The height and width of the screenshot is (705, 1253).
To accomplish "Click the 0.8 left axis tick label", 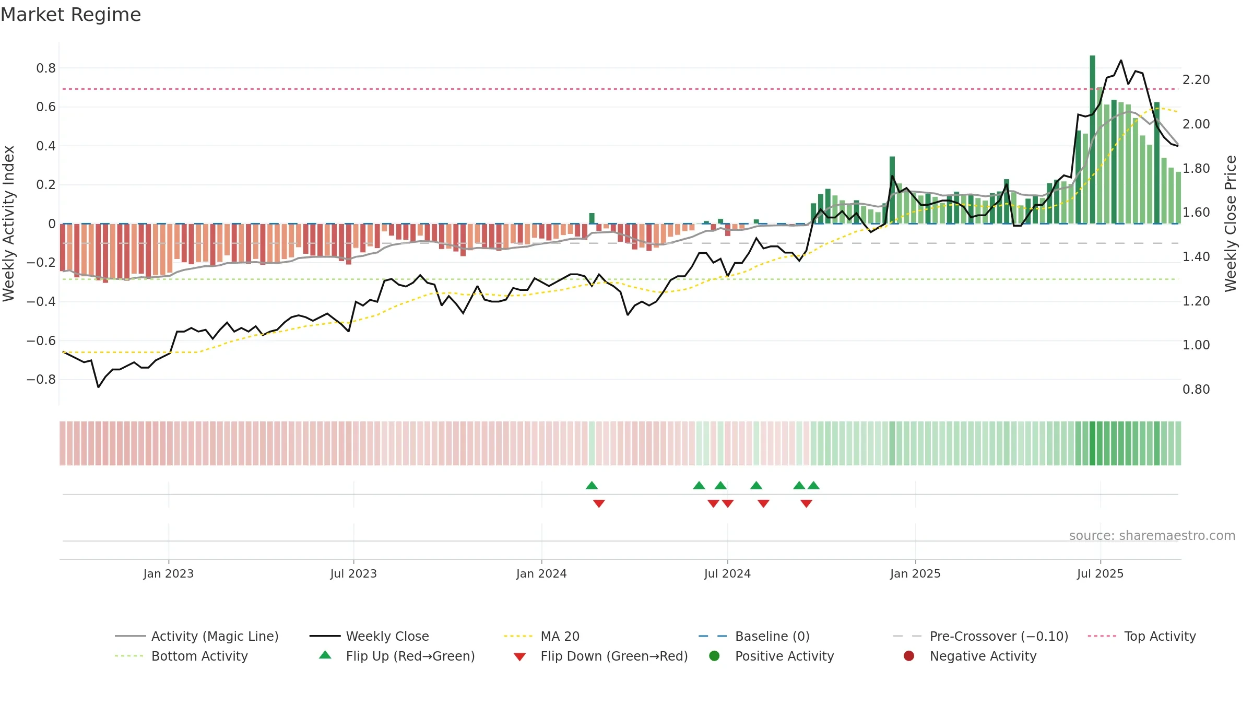I will 46,68.
